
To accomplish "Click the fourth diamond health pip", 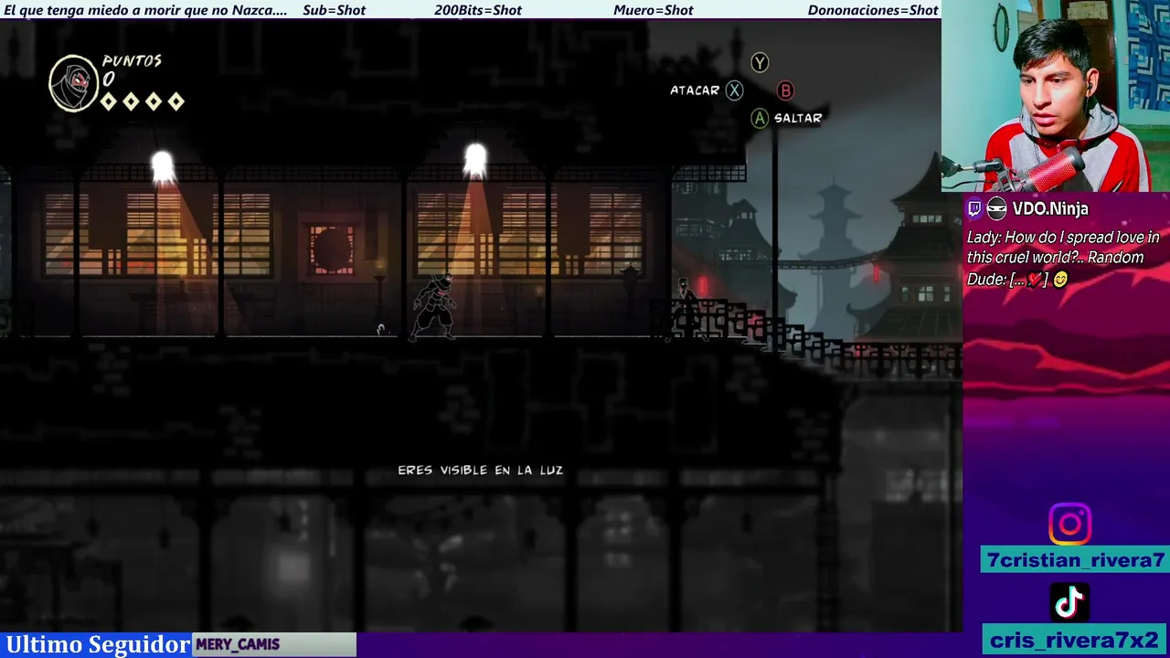I will [175, 101].
